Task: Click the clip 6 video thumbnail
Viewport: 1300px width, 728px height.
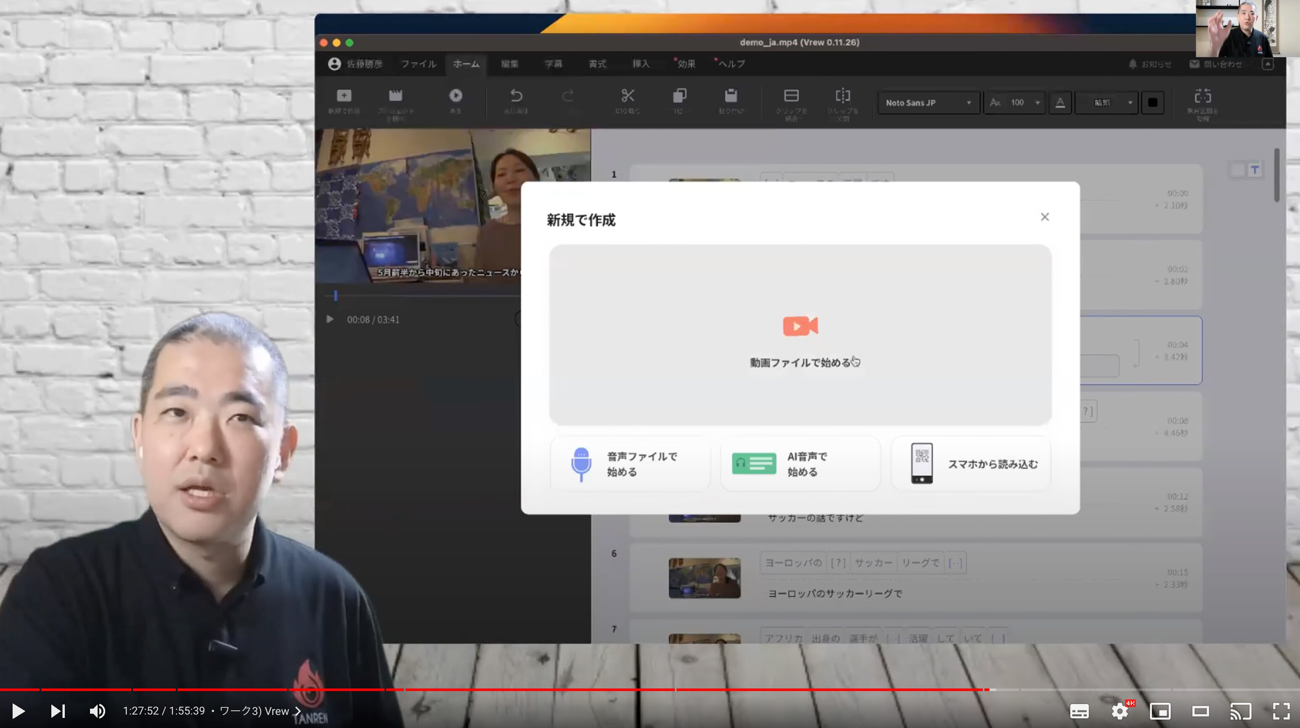Action: 705,578
